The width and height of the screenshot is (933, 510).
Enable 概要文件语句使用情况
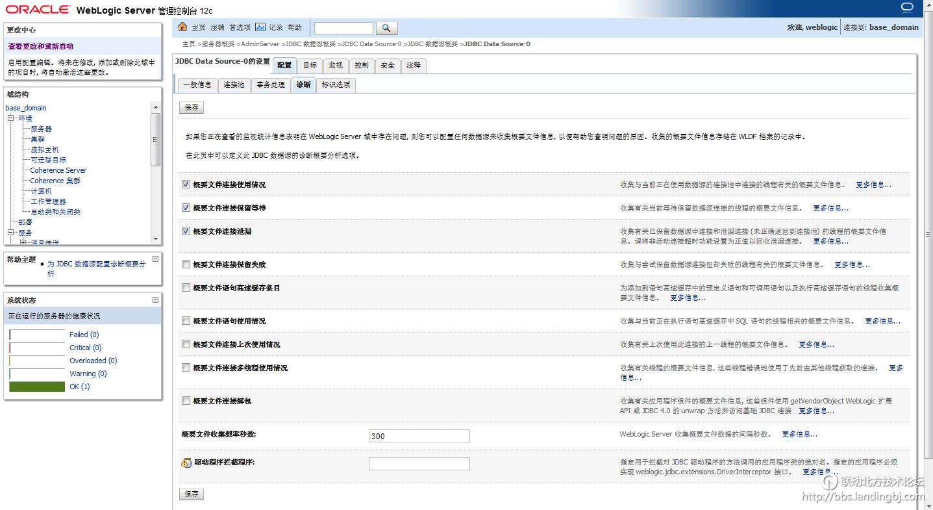(186, 320)
